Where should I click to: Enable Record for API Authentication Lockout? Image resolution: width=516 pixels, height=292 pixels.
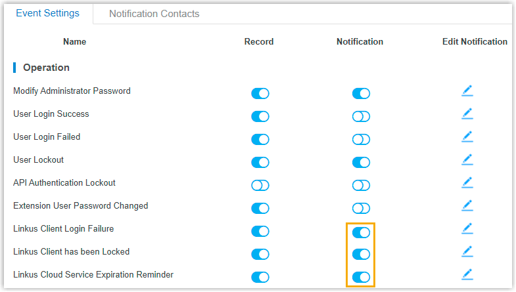[x=260, y=186]
